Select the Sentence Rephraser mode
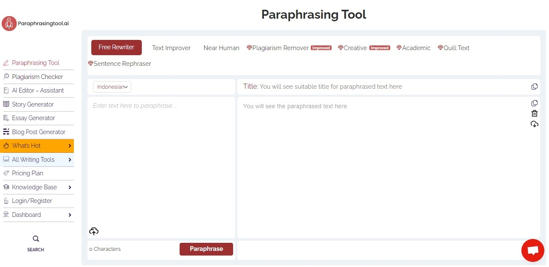The width and height of the screenshot is (549, 267). [122, 64]
